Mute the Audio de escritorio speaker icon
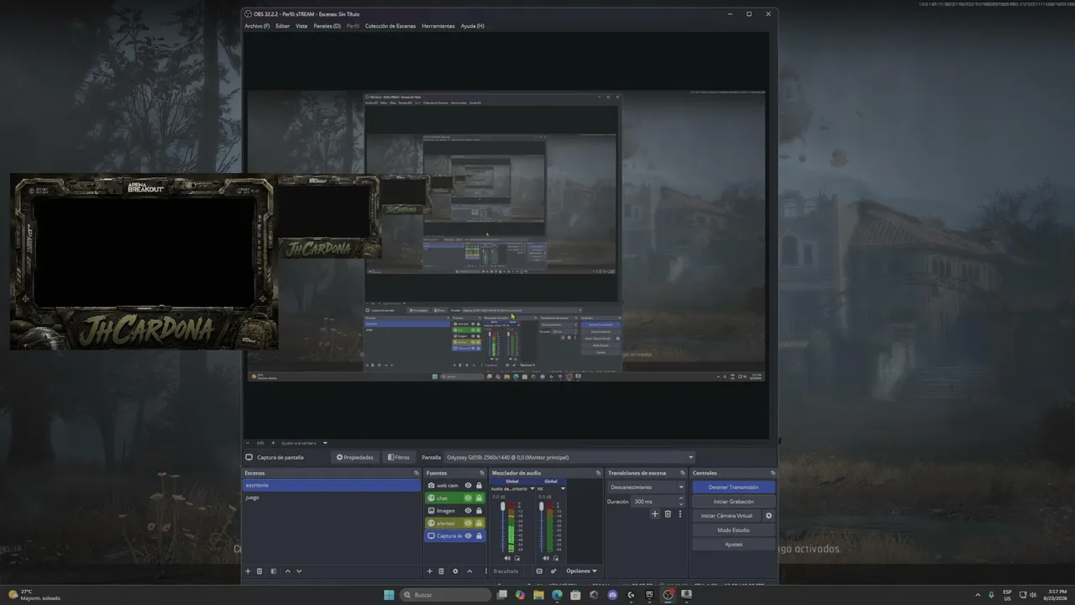Image resolution: width=1075 pixels, height=605 pixels. (507, 558)
